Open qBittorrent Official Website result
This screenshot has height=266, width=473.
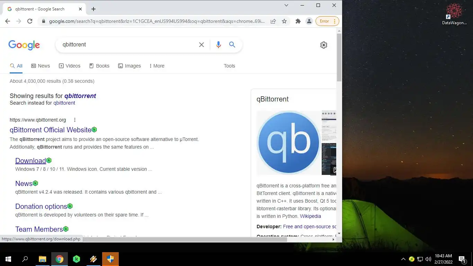[x=51, y=130]
